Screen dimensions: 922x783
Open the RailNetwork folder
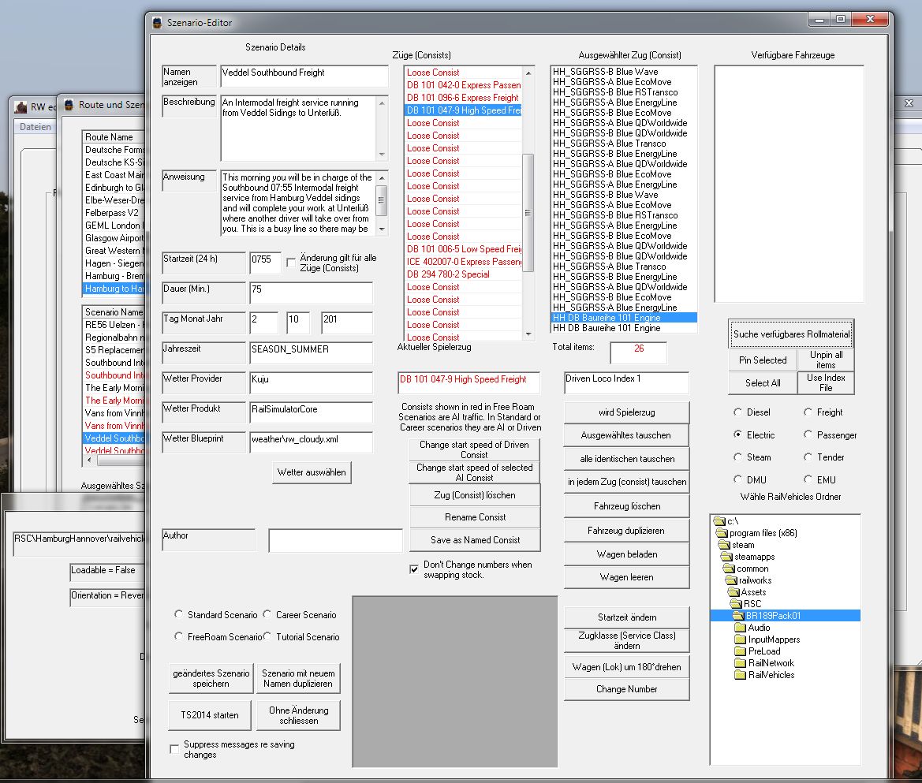pyautogui.click(x=771, y=663)
